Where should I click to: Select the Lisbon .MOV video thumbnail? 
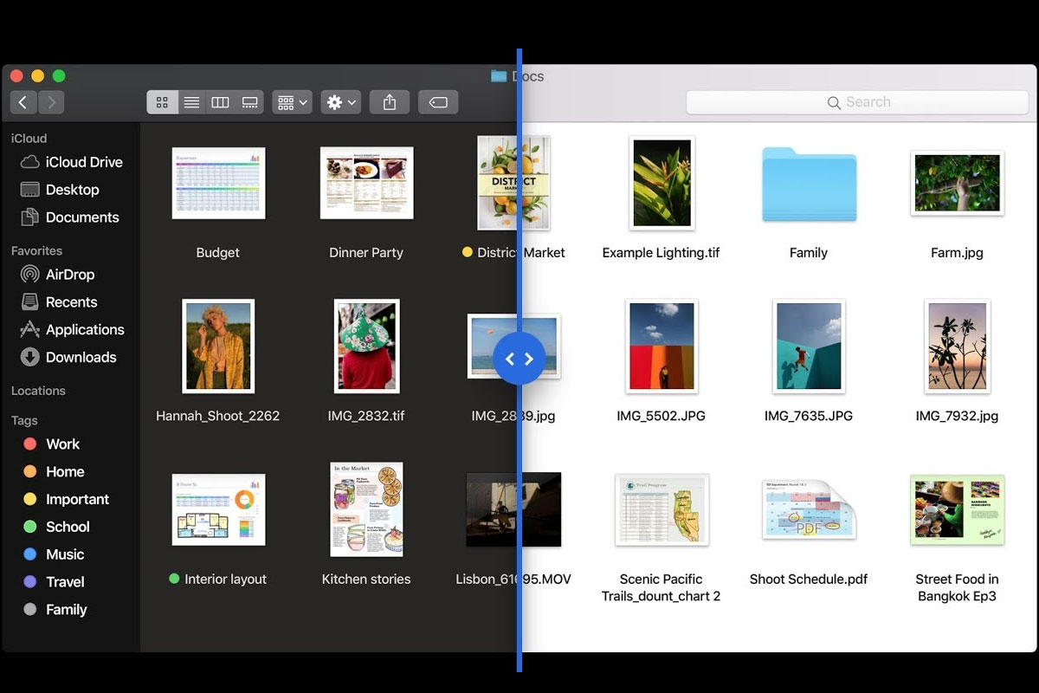(x=513, y=509)
